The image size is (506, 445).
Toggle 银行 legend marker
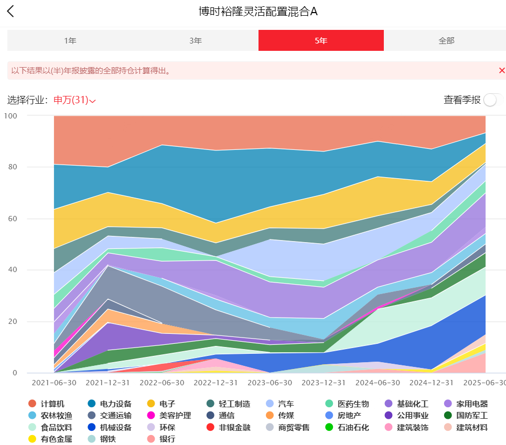[x=151, y=439]
